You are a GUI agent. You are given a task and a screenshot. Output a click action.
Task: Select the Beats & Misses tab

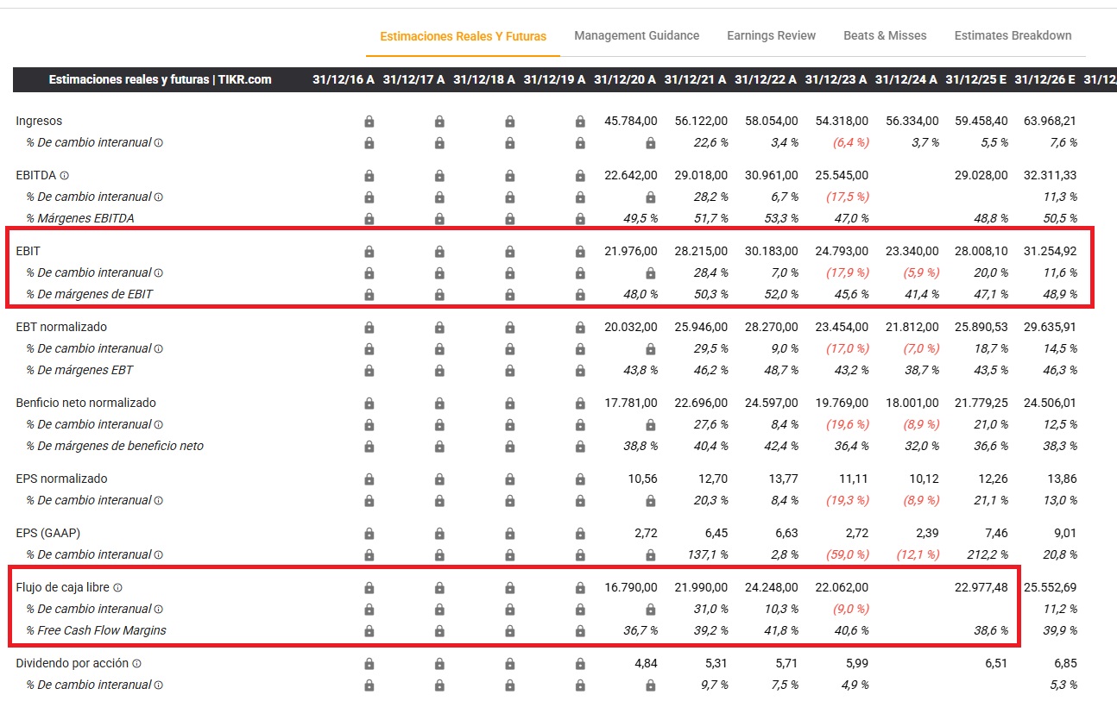[885, 35]
